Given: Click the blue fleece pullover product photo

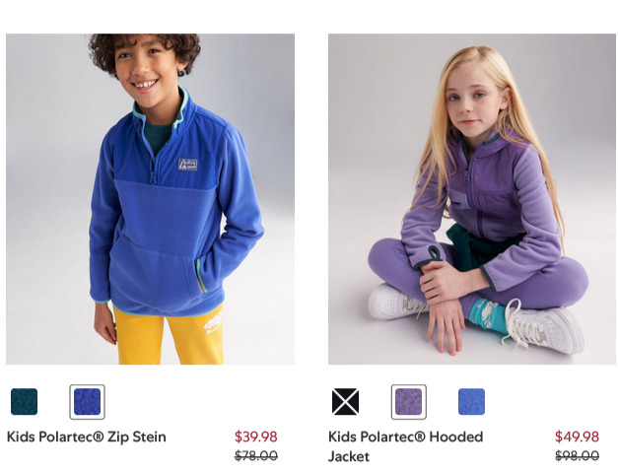Looking at the screenshot, I should [x=150, y=199].
